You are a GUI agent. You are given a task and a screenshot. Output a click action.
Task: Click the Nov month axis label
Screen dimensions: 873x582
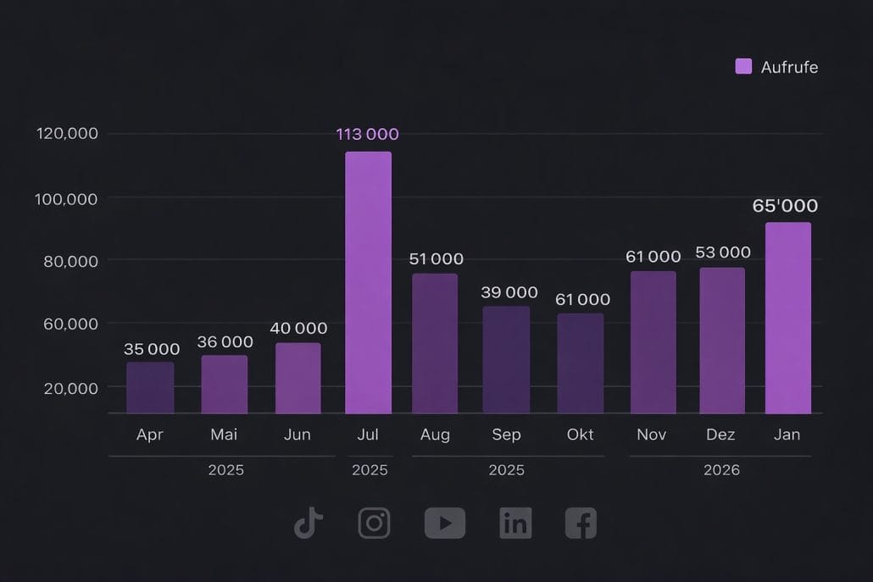[651, 435]
